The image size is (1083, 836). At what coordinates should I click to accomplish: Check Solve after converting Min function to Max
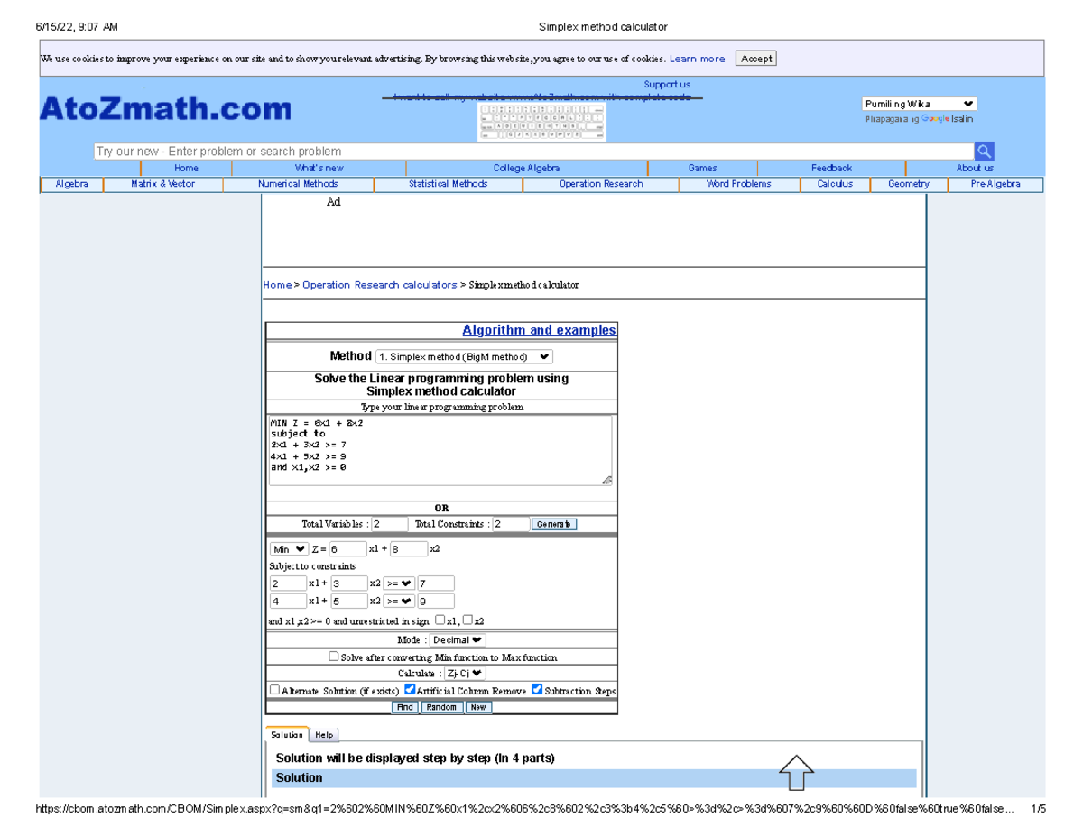(333, 657)
